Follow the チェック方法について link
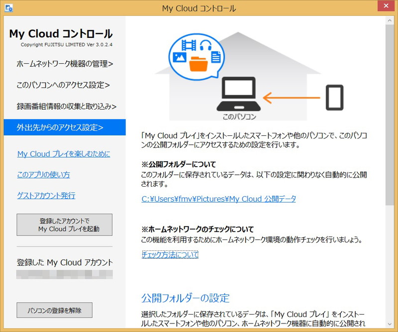This screenshot has height=332, width=398. point(170,254)
